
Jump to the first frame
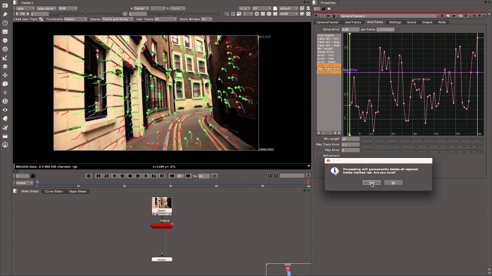point(98,176)
